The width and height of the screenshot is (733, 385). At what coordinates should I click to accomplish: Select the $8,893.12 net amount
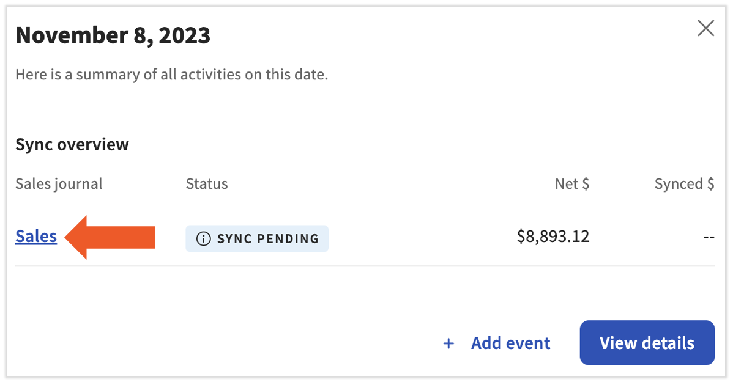[553, 237]
